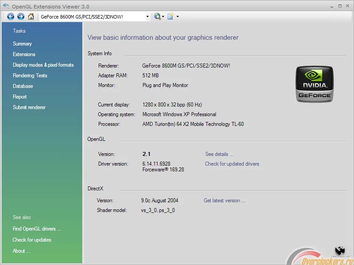Open Display modes & pixel formats
Image resolution: width=354 pixels, height=265 pixels.
coord(43,65)
